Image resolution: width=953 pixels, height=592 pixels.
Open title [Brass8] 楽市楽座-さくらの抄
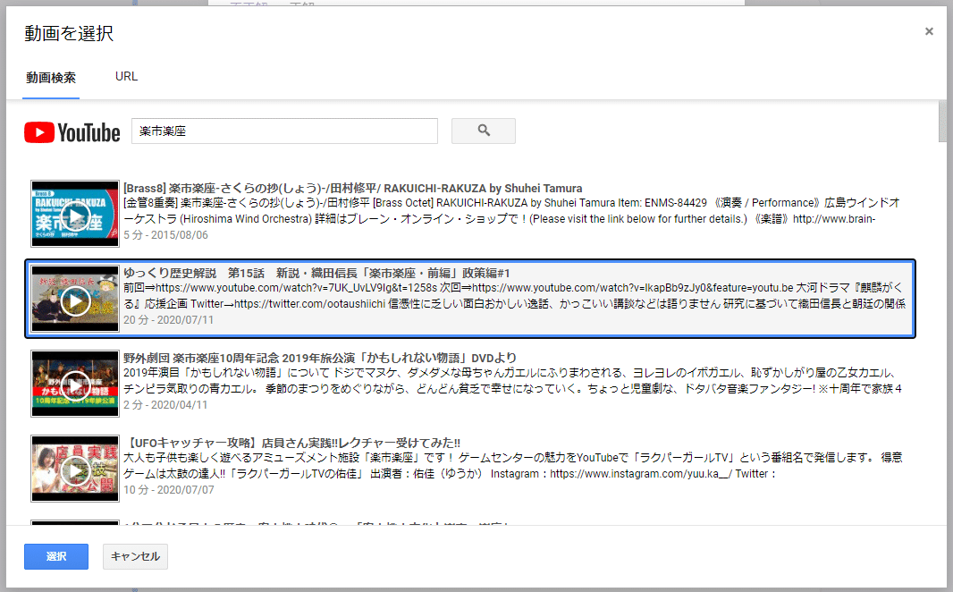tap(352, 189)
